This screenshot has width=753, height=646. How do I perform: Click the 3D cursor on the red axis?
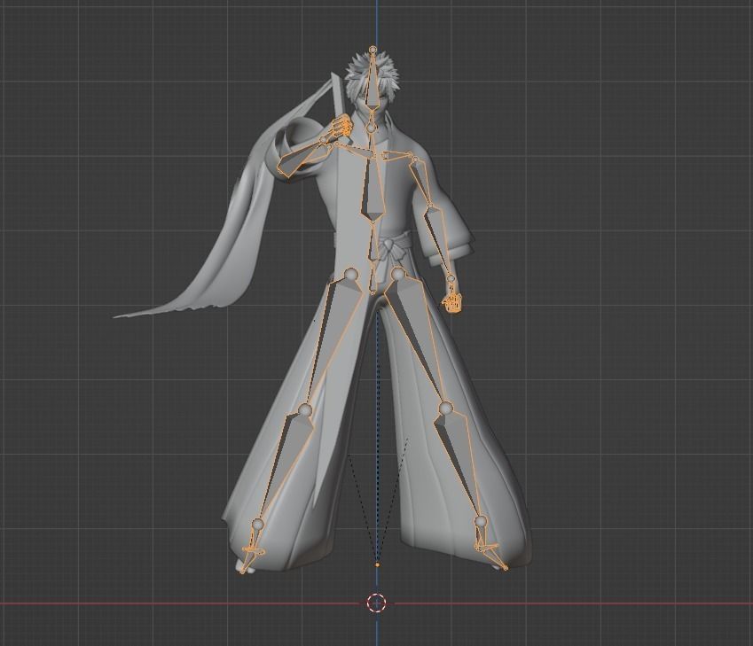click(376, 603)
